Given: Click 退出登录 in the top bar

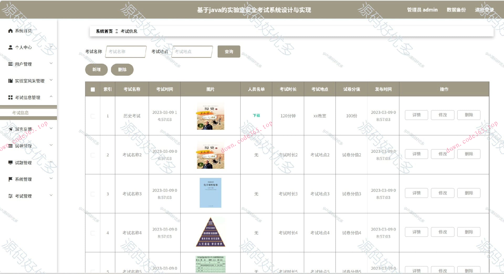Looking at the screenshot, I should [x=484, y=10].
